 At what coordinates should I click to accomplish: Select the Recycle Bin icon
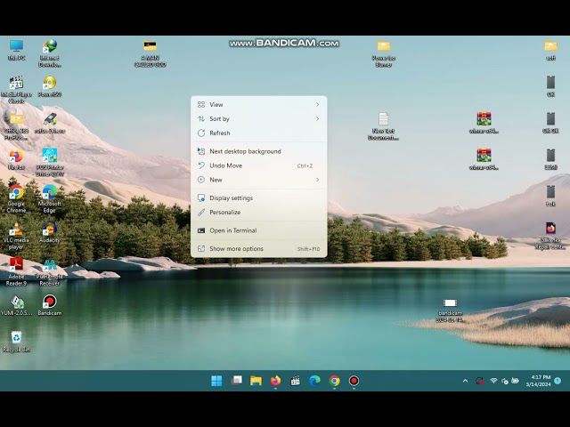tap(16, 342)
